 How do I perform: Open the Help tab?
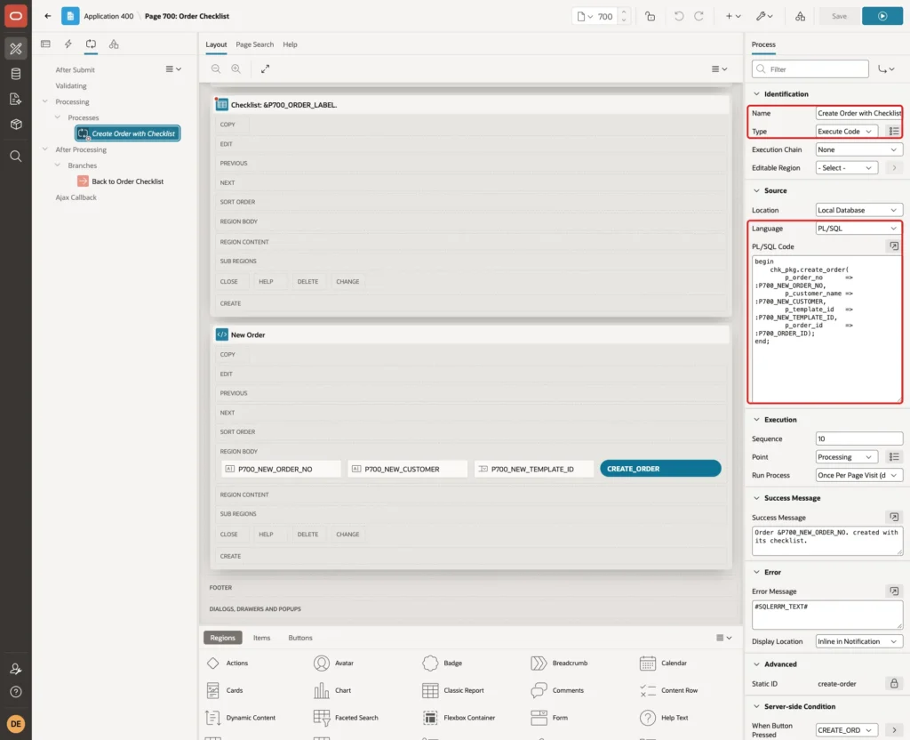click(291, 44)
